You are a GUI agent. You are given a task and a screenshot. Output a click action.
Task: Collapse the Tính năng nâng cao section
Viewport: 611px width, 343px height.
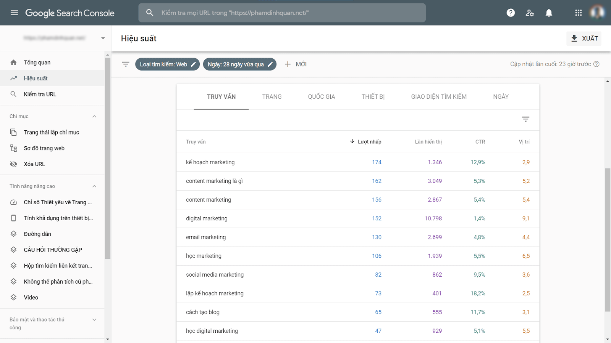click(x=94, y=186)
